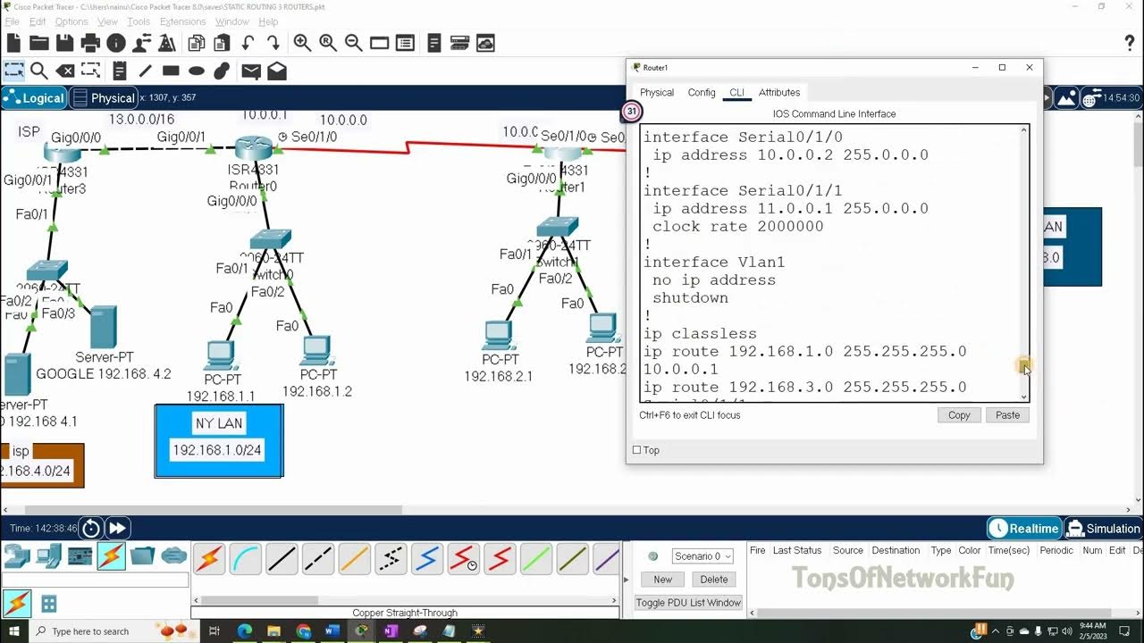Choose the Draw Line tool
Viewport: 1144px width, 643px height.
145,71
